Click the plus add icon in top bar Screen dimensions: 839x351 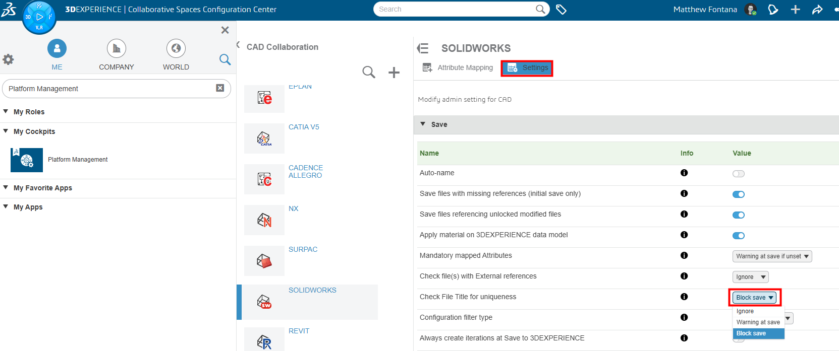pos(795,9)
